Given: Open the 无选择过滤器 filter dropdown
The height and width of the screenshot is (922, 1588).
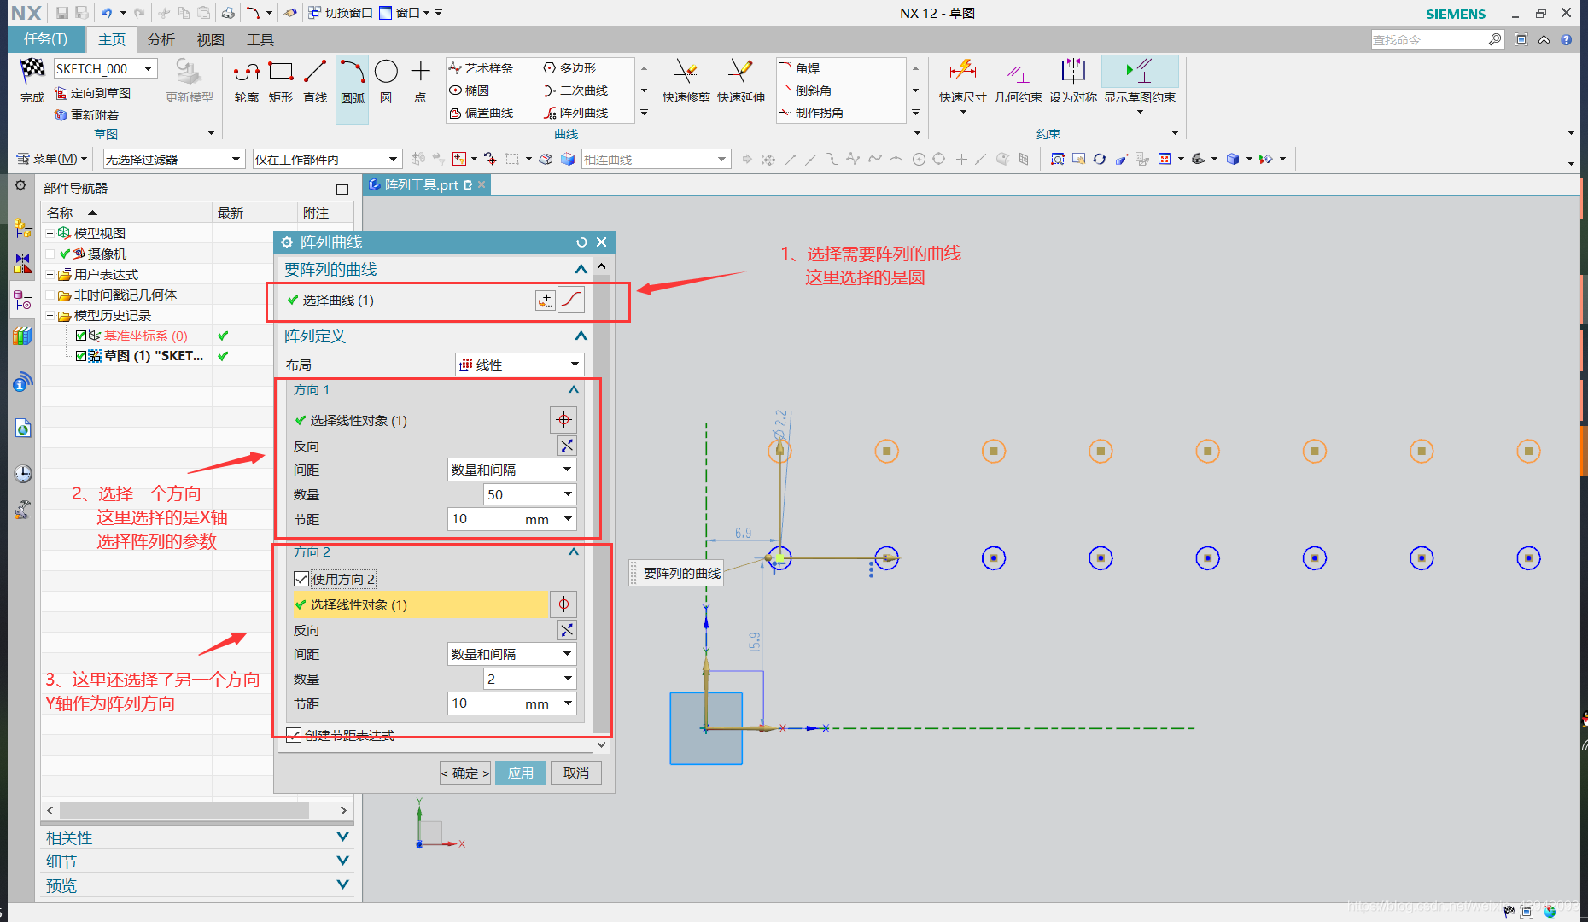Looking at the screenshot, I should point(174,160).
